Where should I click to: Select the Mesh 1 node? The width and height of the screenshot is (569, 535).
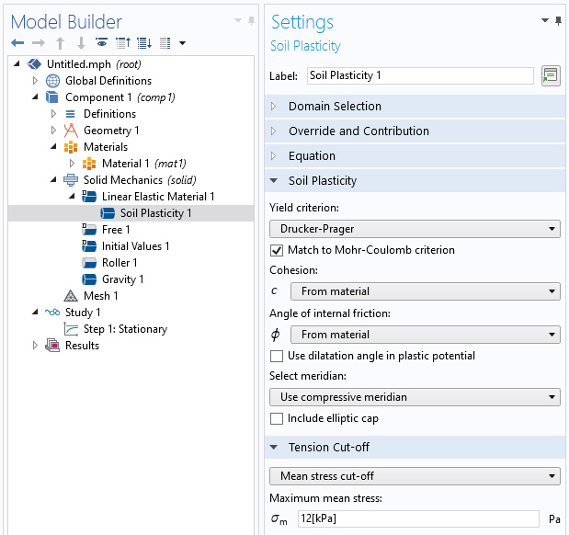100,296
